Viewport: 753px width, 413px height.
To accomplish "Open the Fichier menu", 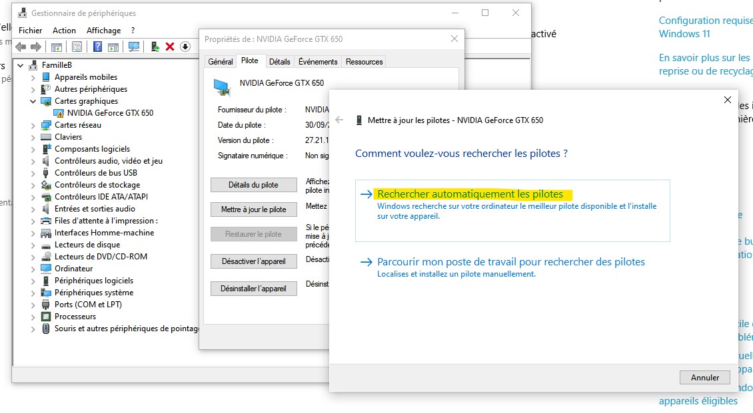I will pos(30,30).
